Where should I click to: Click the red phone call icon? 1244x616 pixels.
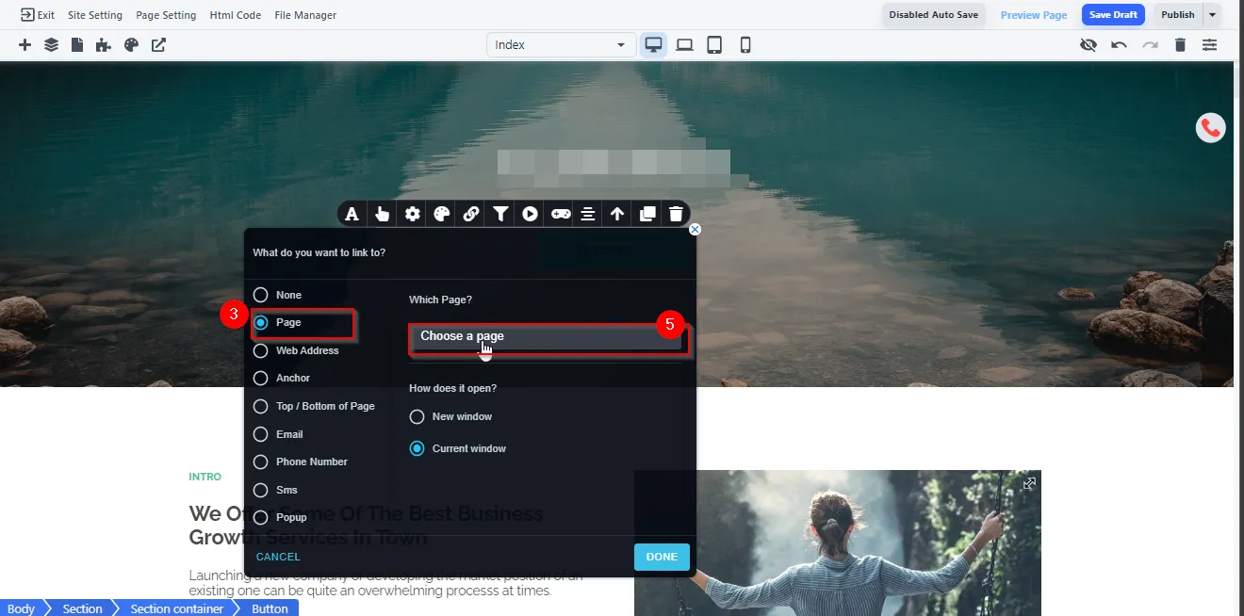point(1210,127)
